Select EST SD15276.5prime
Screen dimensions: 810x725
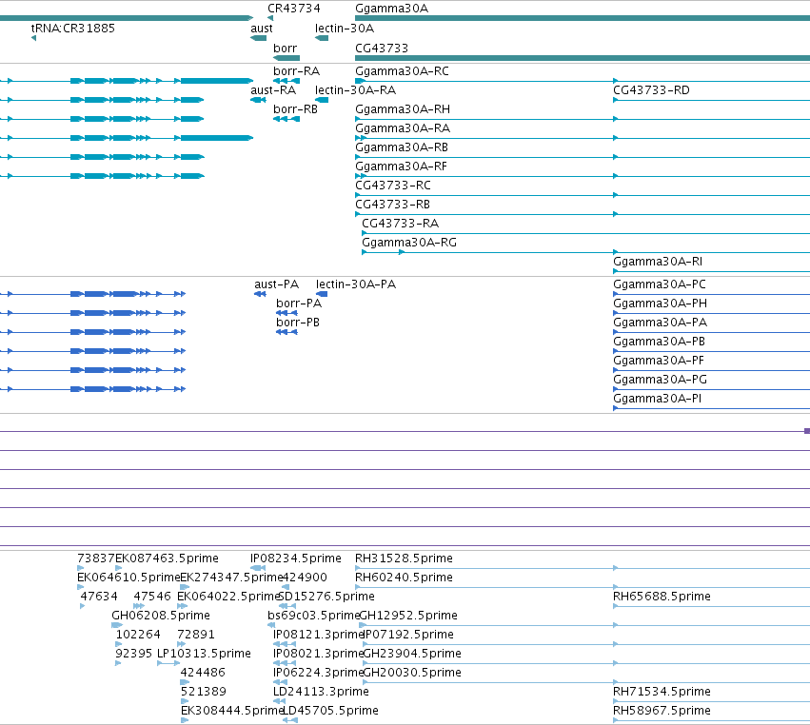coord(326,597)
